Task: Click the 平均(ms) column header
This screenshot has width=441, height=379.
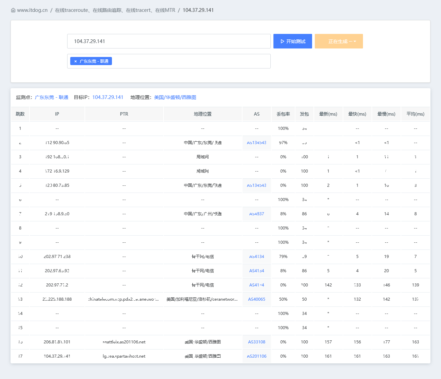Action: (416, 114)
